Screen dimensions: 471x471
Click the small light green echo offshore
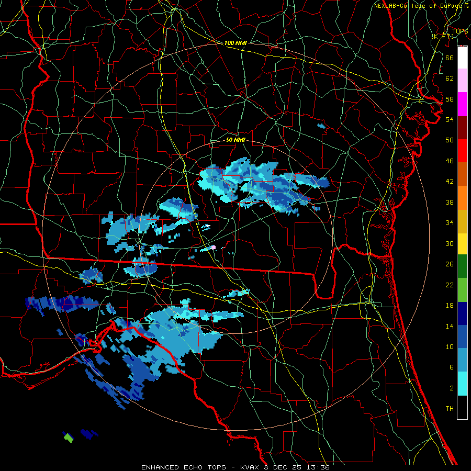click(x=69, y=438)
